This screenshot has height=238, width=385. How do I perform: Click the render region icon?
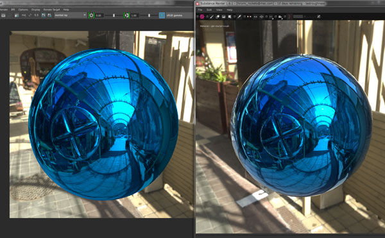pyautogui.click(x=17, y=15)
